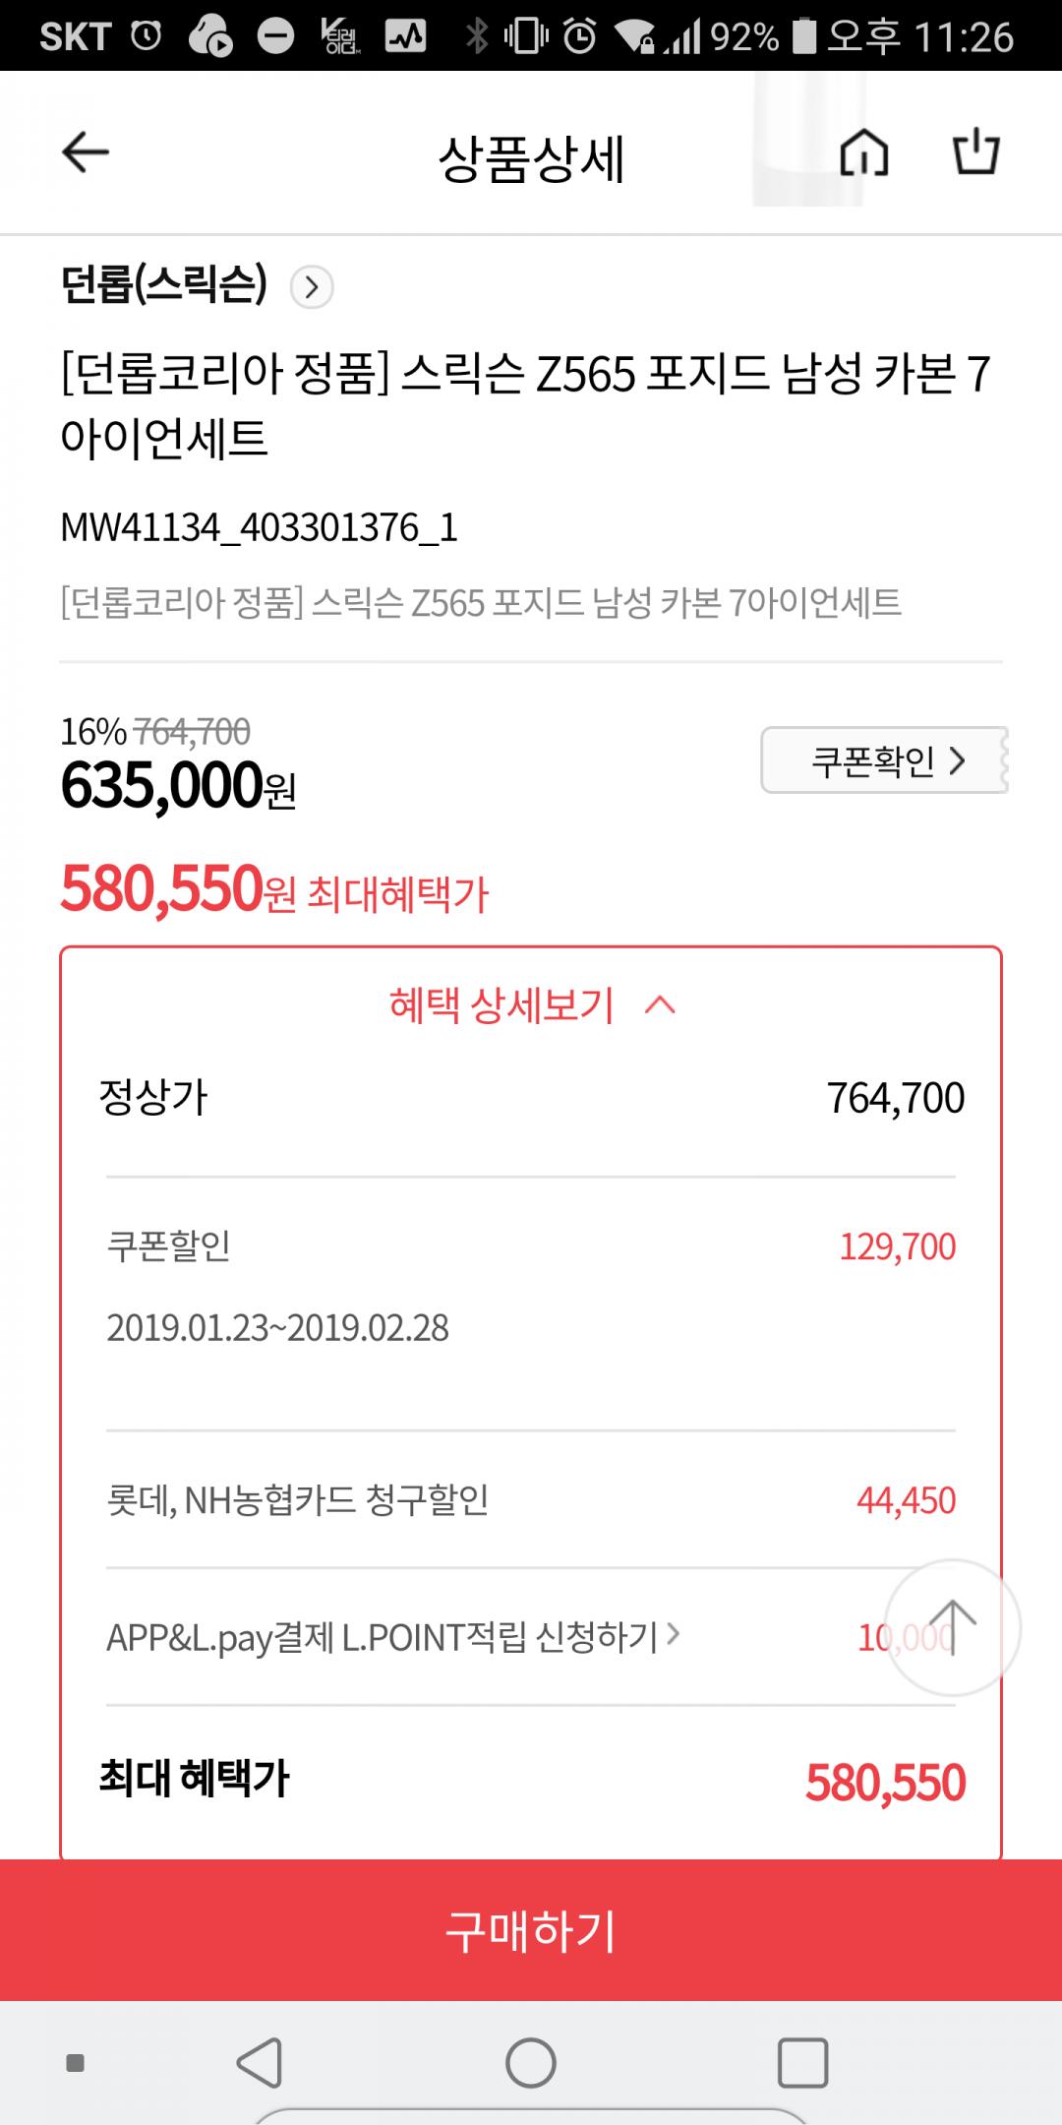Go to home via house icon
The width and height of the screenshot is (1062, 2125).
pyautogui.click(x=863, y=153)
